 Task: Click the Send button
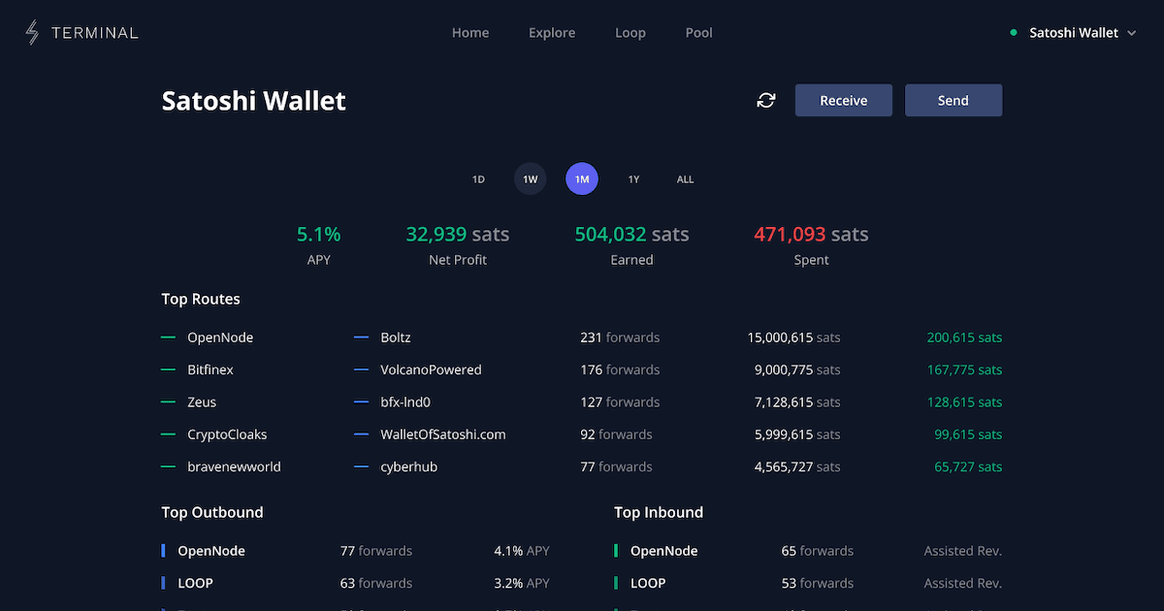[x=954, y=100]
